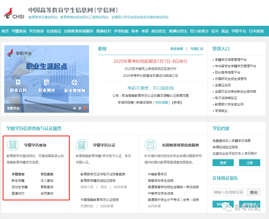Select the first carousel dot indicator
Image resolution: width=269 pixels, height=219 pixels.
pos(74,108)
